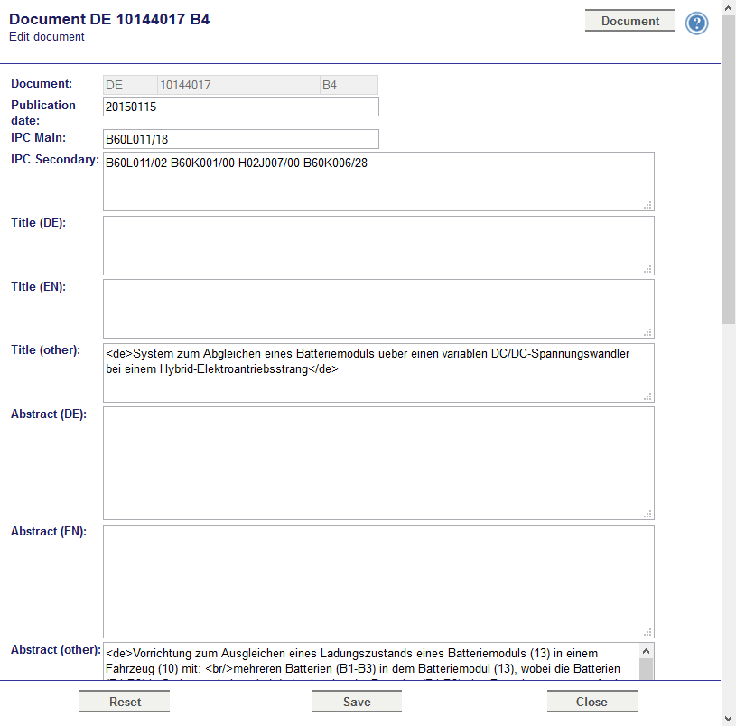Open the help question mark icon
This screenshot has width=736, height=726.
(696, 23)
